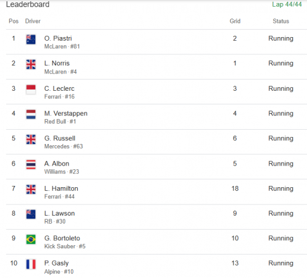Image resolution: width=307 pixels, height=278 pixels.
Task: Select the Monaco flag beside C. Leclerc
Action: [x=31, y=90]
